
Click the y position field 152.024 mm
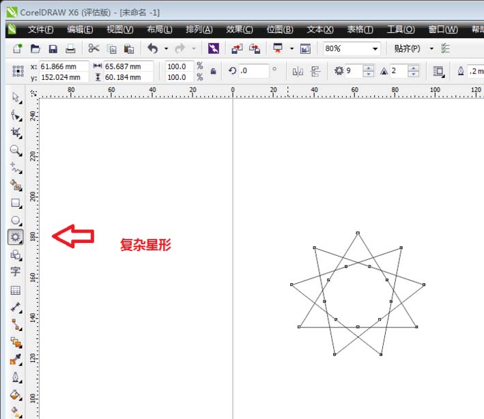(x=64, y=77)
